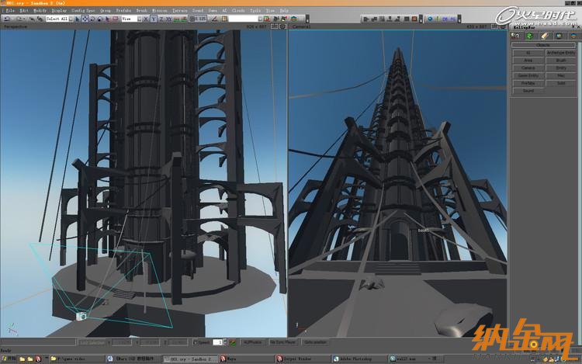Screen dimensions: 582x364
Task: Open the Modeling tab in RollupBar
Action: click(x=543, y=36)
